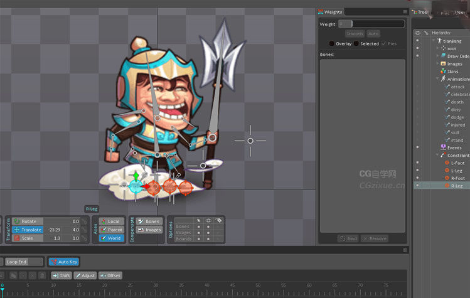Switch axes to World
The height and width of the screenshot is (298, 470).
pos(111,238)
